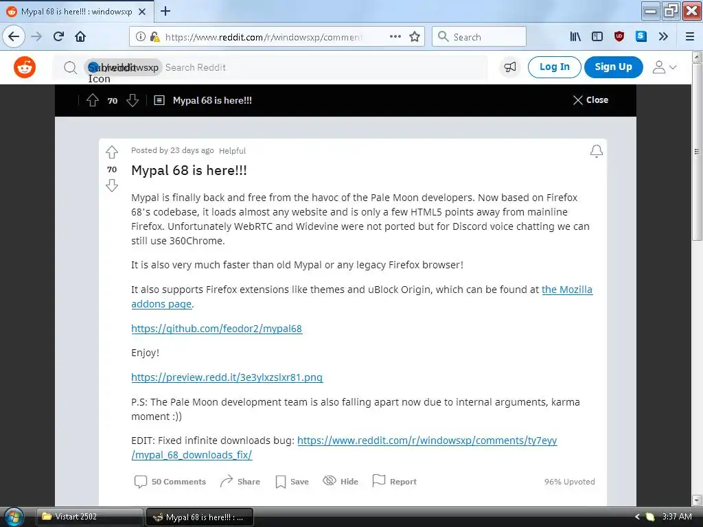Image resolution: width=703 pixels, height=527 pixels.
Task: Click the browser forward arrow
Action: [x=36, y=37]
